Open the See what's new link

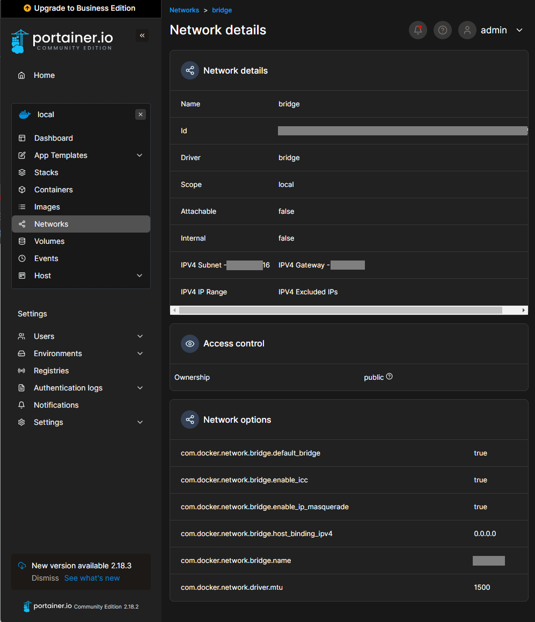92,578
